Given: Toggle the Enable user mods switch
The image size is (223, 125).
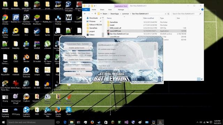Looking at the screenshot, I should [78, 69].
